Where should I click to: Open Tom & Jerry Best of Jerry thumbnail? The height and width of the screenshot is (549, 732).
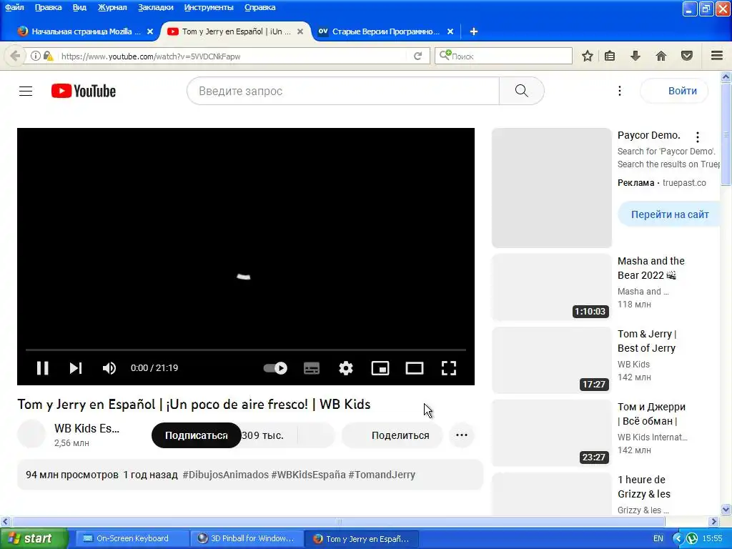[x=551, y=360]
